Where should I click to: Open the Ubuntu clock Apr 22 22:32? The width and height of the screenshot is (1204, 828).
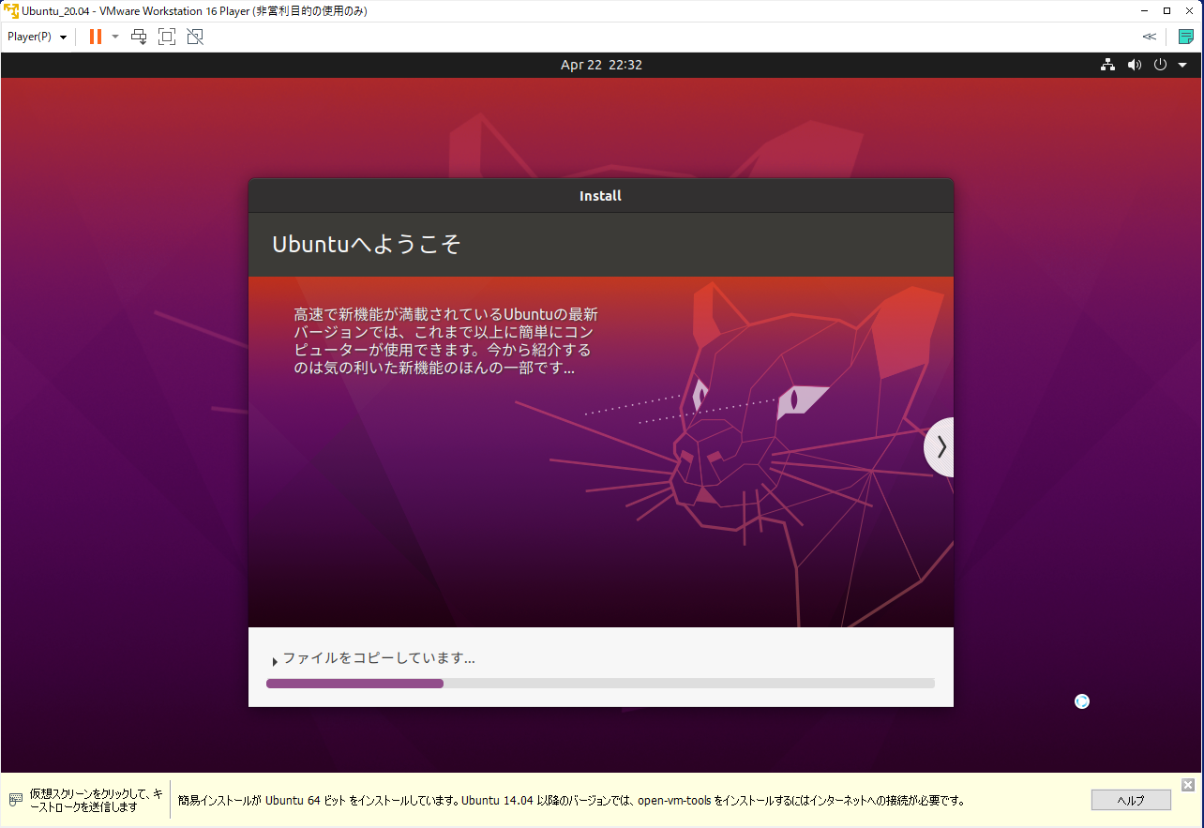click(601, 65)
